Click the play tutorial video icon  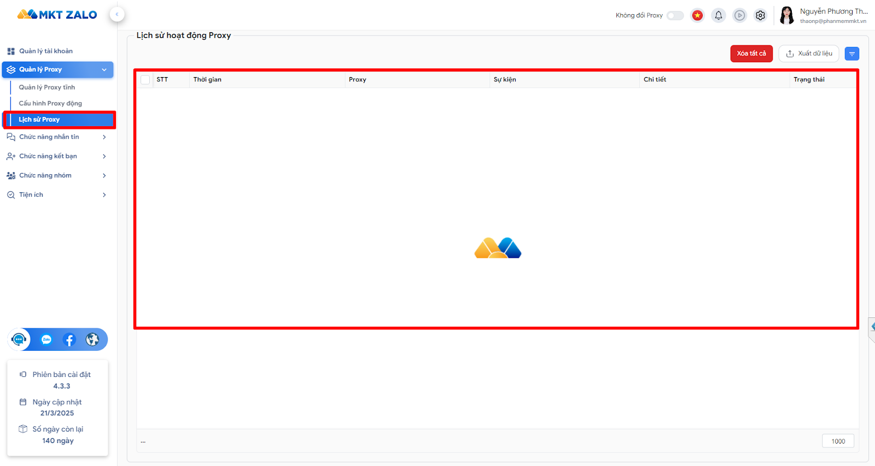click(x=739, y=15)
